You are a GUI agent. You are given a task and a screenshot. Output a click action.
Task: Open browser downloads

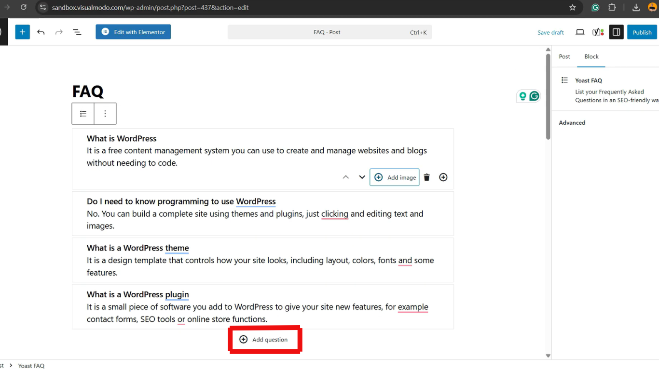[x=636, y=7]
